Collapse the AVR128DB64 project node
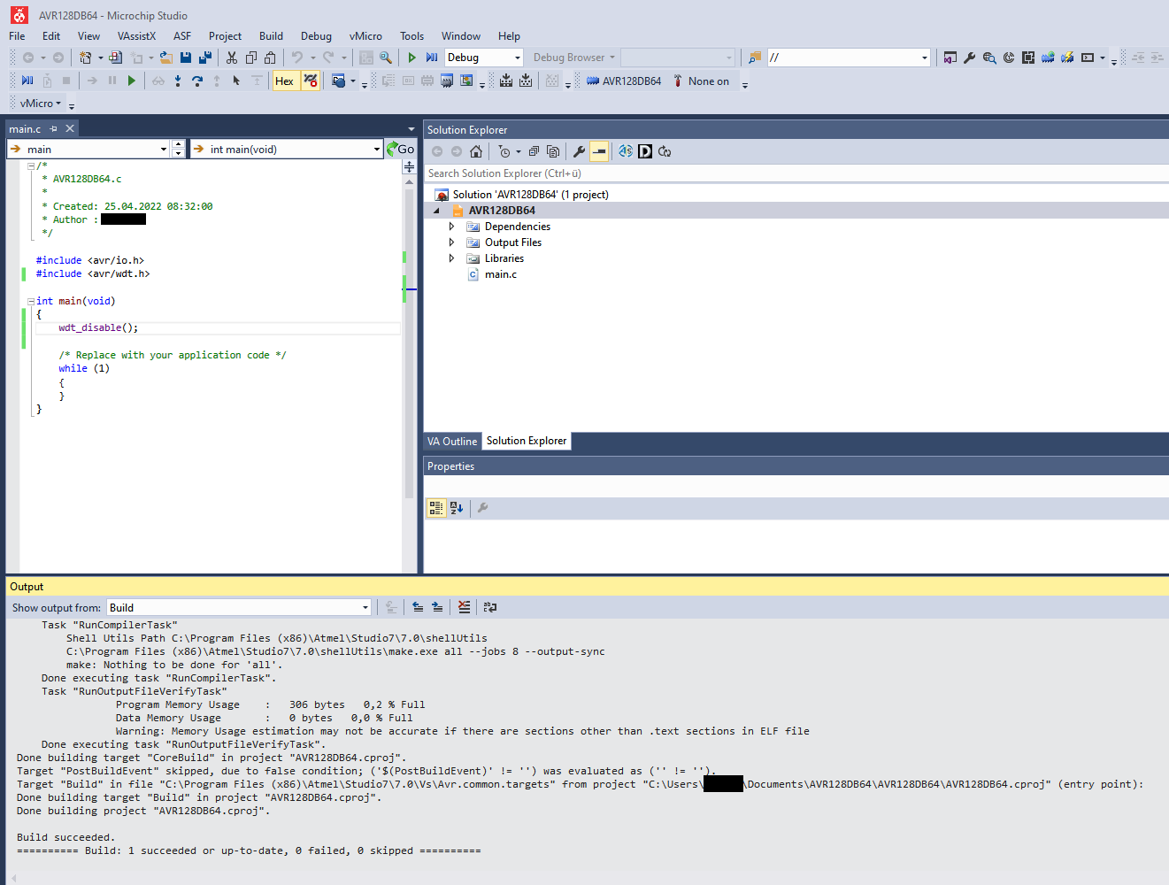 point(436,211)
